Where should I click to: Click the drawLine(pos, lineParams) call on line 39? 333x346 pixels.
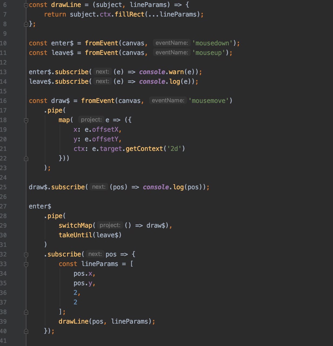click(x=105, y=321)
